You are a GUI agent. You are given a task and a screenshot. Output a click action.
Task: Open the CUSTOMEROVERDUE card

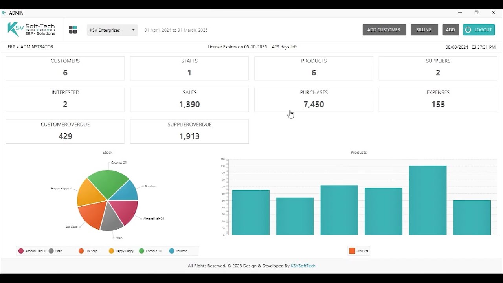[65, 132]
